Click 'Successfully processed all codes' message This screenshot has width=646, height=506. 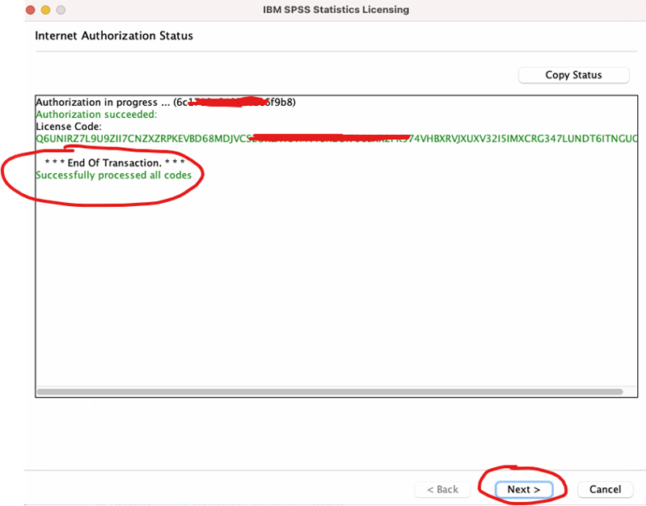[x=114, y=175]
